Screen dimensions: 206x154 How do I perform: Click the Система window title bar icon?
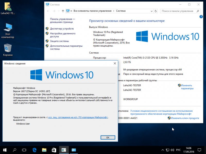(x=47, y=4)
